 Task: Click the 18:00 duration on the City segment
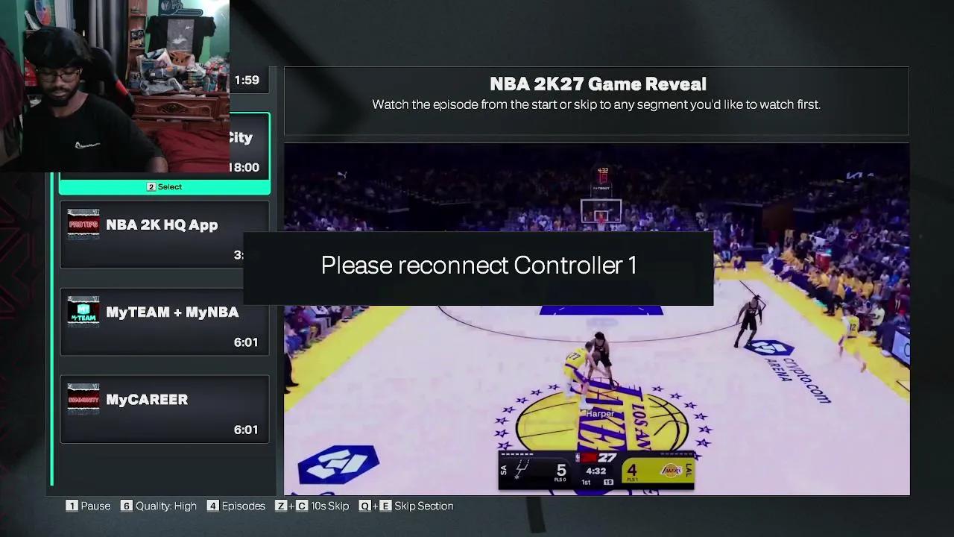coord(244,167)
